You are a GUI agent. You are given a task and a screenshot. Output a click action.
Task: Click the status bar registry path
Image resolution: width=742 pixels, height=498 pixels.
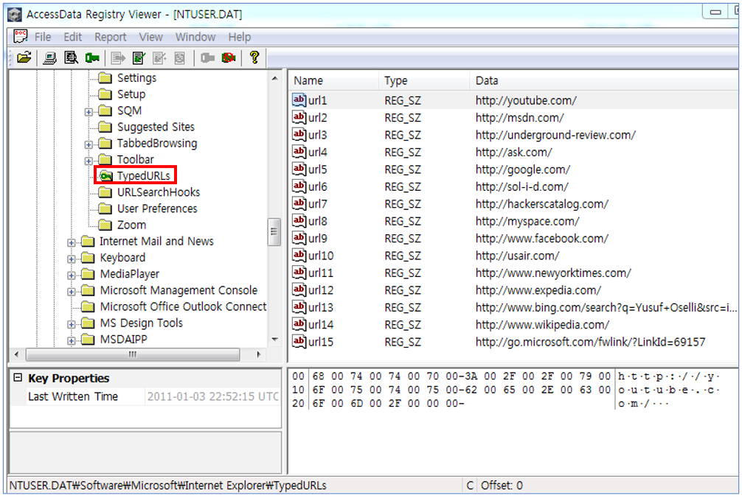tap(168, 485)
